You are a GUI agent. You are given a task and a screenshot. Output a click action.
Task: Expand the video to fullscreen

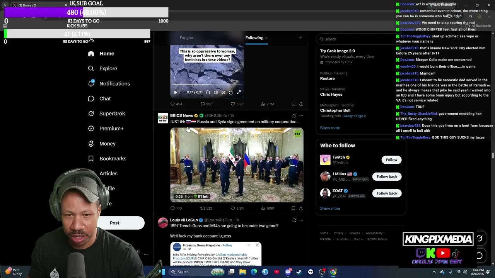coord(239,92)
